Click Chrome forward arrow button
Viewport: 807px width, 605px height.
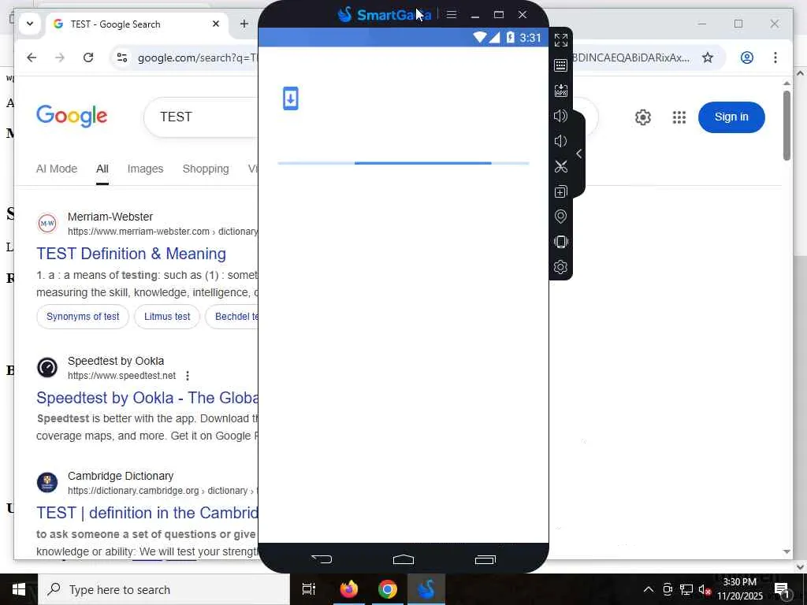(60, 58)
